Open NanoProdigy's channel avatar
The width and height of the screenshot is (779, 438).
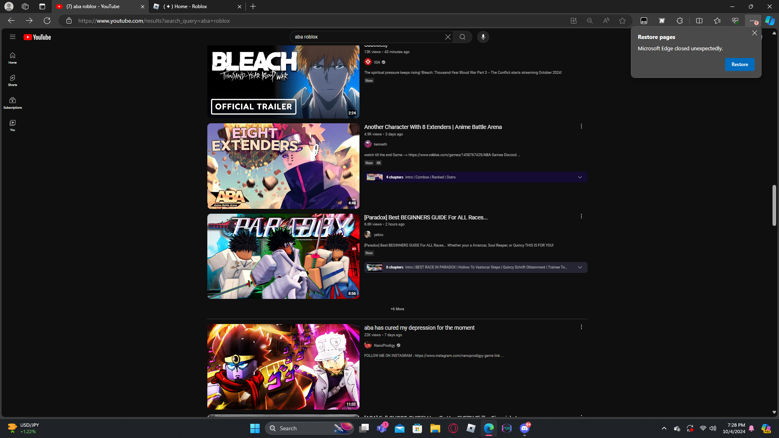tap(368, 345)
